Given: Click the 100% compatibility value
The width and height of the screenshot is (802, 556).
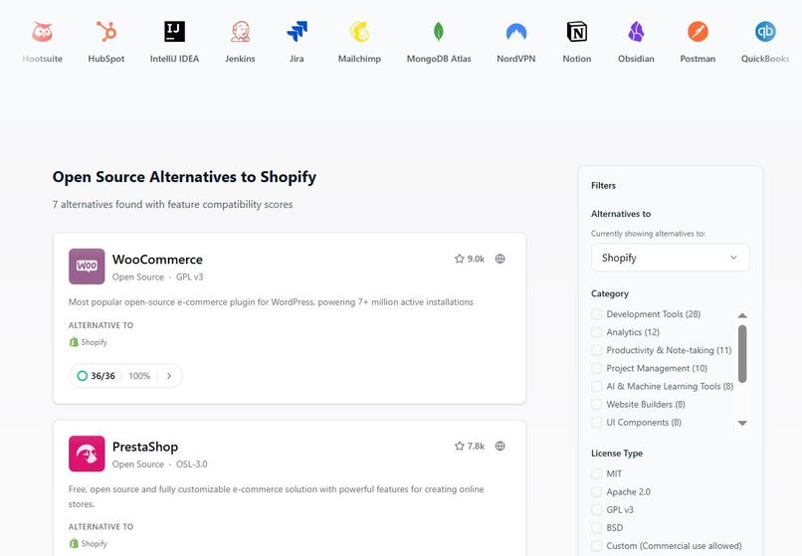Looking at the screenshot, I should 139,376.
